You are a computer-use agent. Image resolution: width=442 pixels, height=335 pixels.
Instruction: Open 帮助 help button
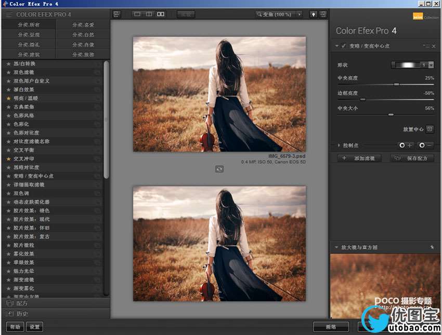click(x=15, y=327)
